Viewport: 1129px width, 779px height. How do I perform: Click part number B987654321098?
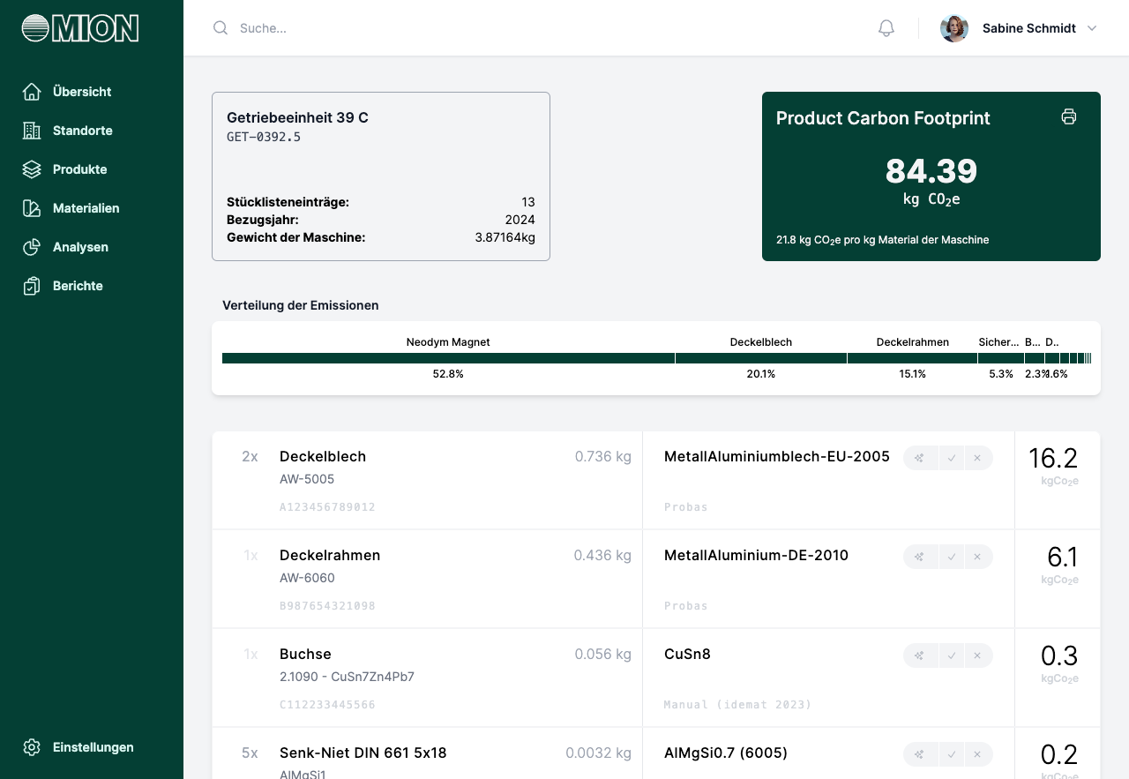(x=327, y=606)
